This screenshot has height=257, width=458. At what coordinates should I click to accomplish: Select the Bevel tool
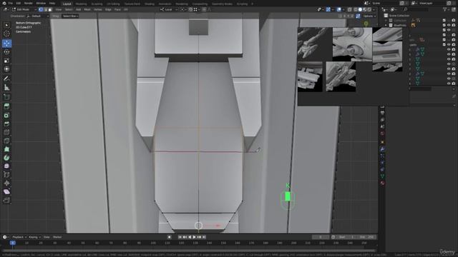click(6, 124)
